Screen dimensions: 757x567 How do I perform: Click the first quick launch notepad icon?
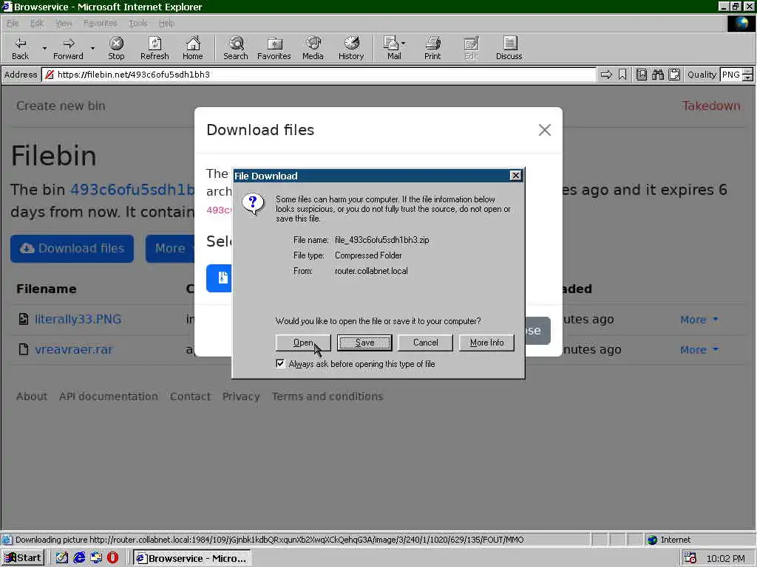click(x=62, y=557)
